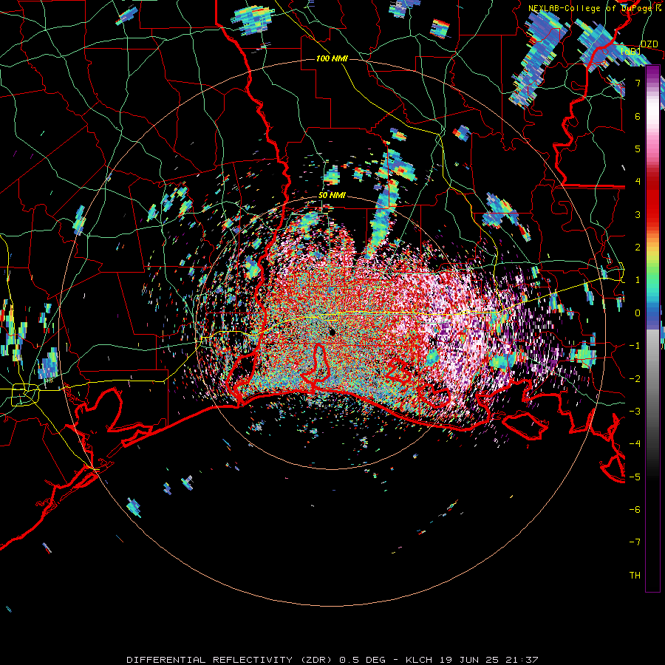Click the DZD product label
The height and width of the screenshot is (665, 665).
click(649, 44)
